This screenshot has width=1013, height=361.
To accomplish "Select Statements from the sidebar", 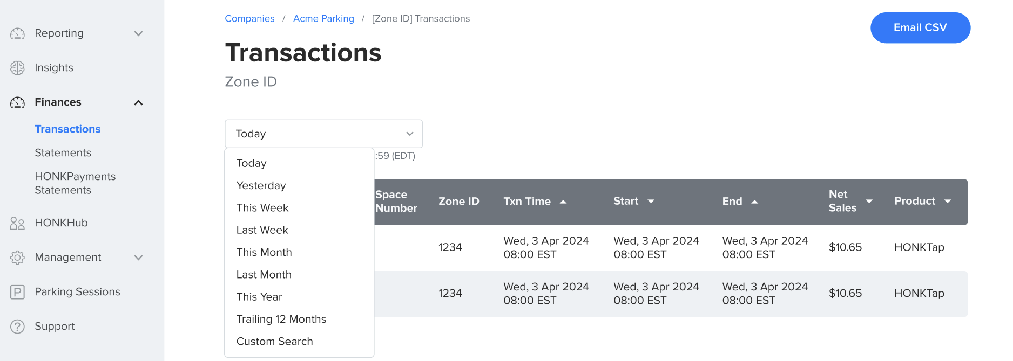I will point(63,152).
